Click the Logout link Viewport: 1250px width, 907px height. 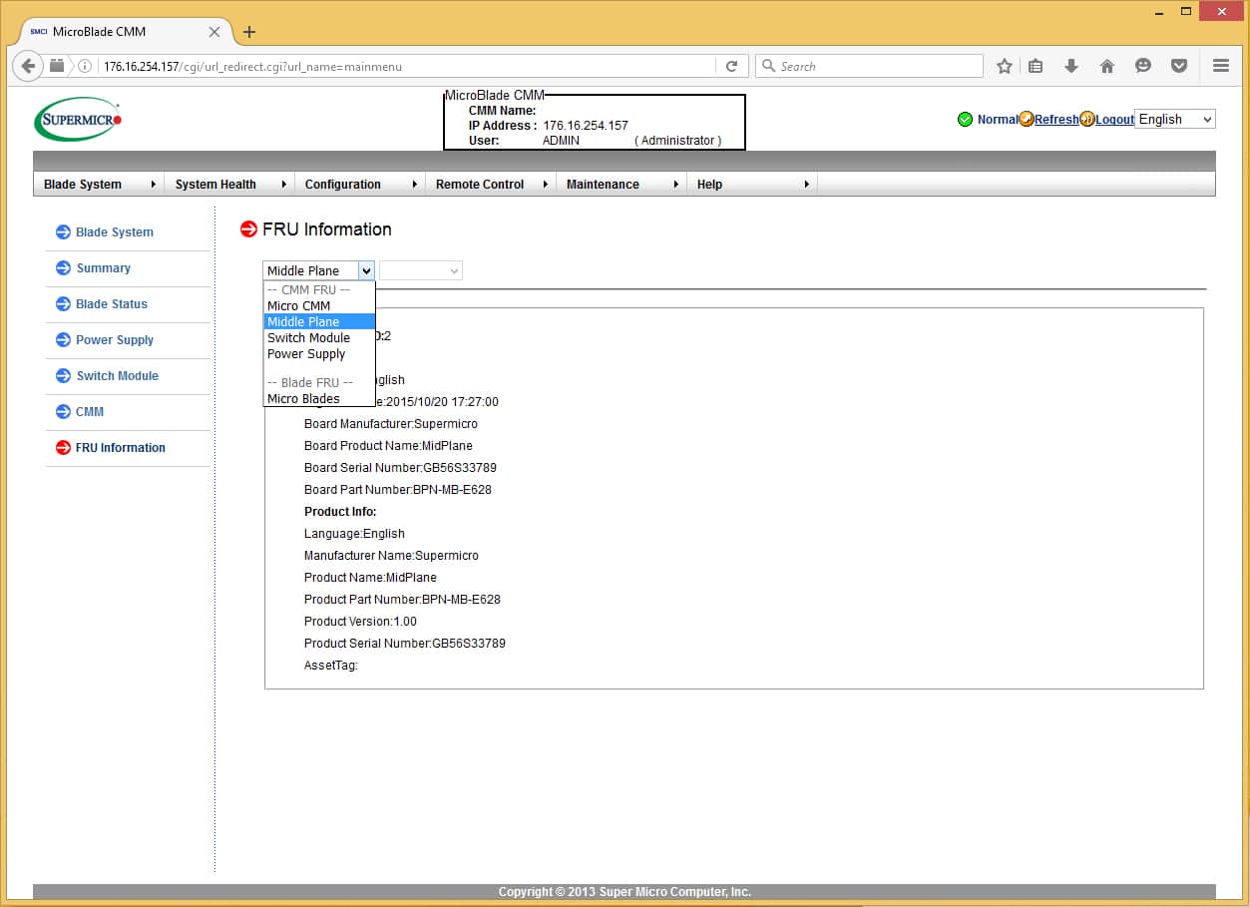[1114, 120]
